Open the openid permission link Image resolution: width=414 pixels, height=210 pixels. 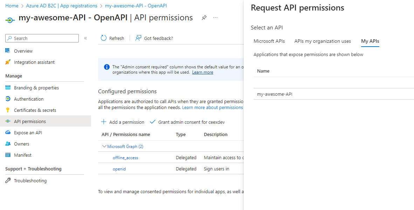119,169
